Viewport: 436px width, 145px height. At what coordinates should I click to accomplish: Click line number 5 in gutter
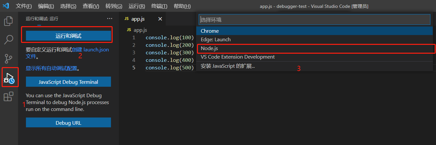134,67
